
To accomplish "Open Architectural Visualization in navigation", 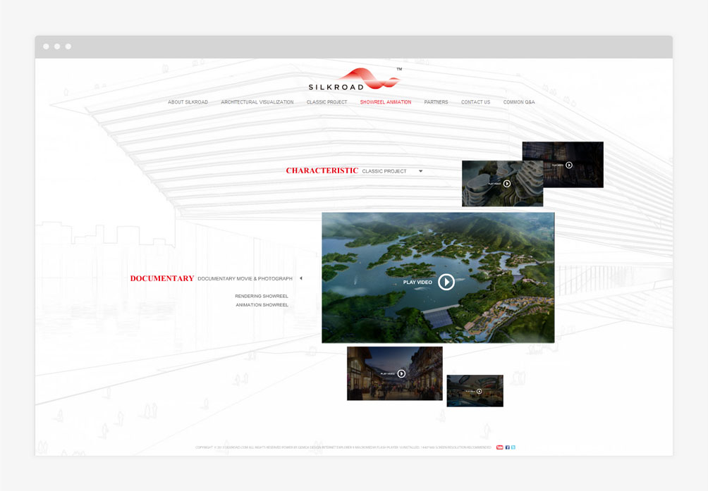I will pyautogui.click(x=257, y=102).
